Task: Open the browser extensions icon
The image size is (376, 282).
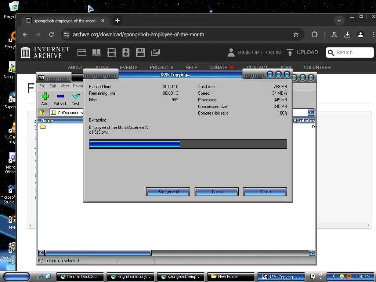Action: pyautogui.click(x=314, y=35)
